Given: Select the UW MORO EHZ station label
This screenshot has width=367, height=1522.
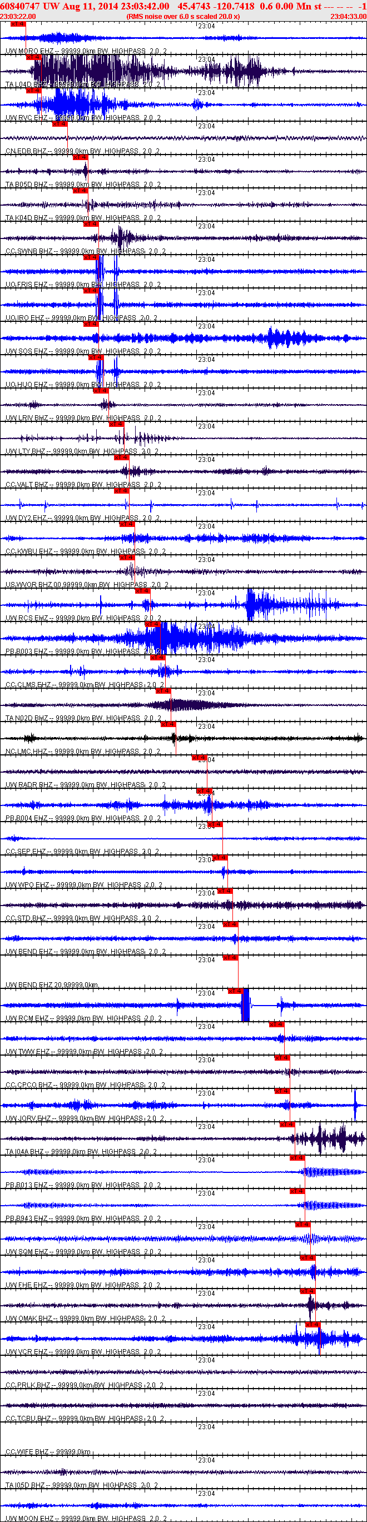Looking at the screenshot, I should click(86, 51).
